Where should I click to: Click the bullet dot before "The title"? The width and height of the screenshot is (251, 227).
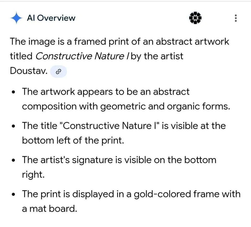[14, 126]
